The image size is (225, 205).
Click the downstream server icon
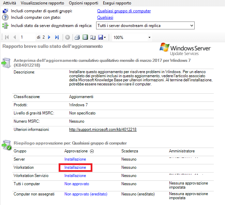pos(5,26)
